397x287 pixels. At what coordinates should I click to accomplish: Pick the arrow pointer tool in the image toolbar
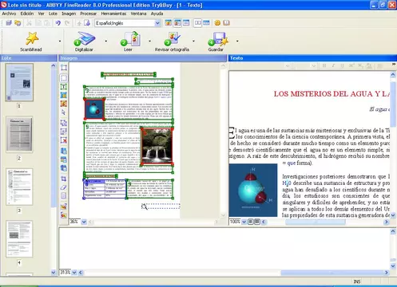coord(64,112)
